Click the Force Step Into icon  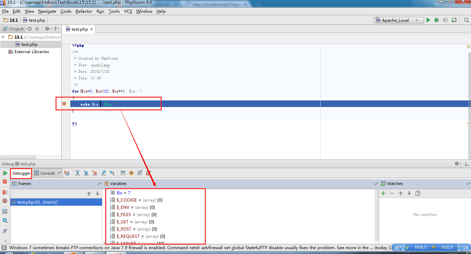coord(94,173)
